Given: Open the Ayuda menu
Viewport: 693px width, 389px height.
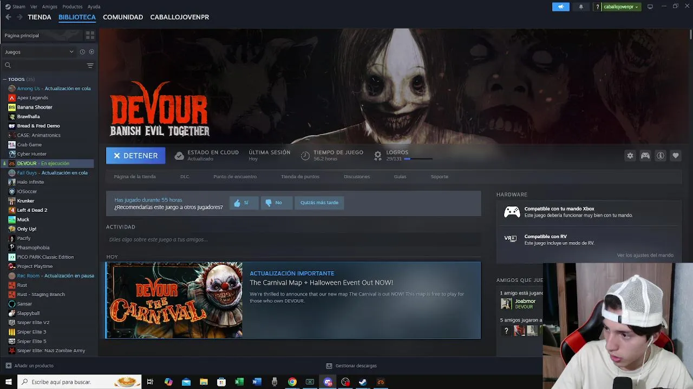Looking at the screenshot, I should (94, 6).
